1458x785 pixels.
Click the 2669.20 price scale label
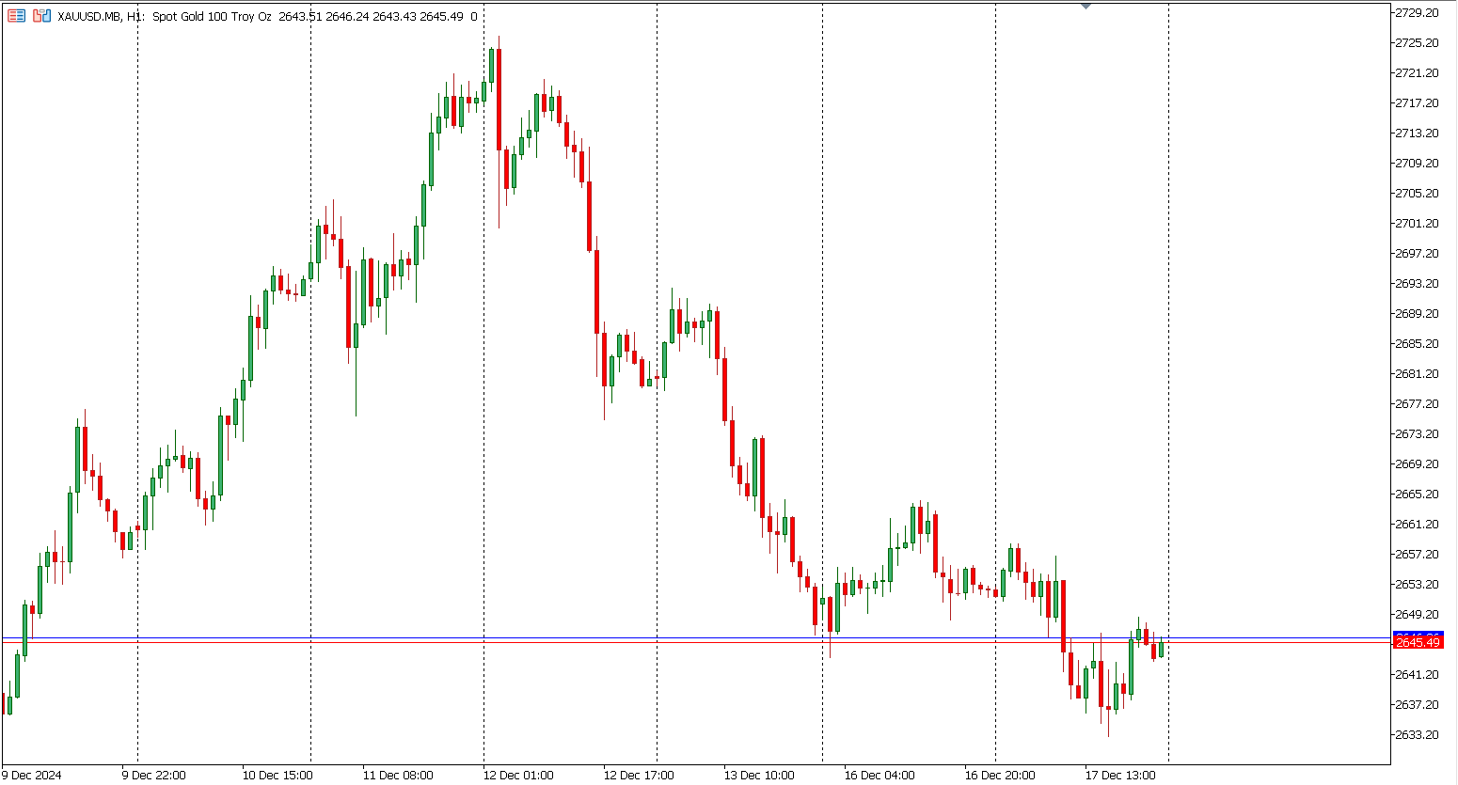pyautogui.click(x=1418, y=463)
